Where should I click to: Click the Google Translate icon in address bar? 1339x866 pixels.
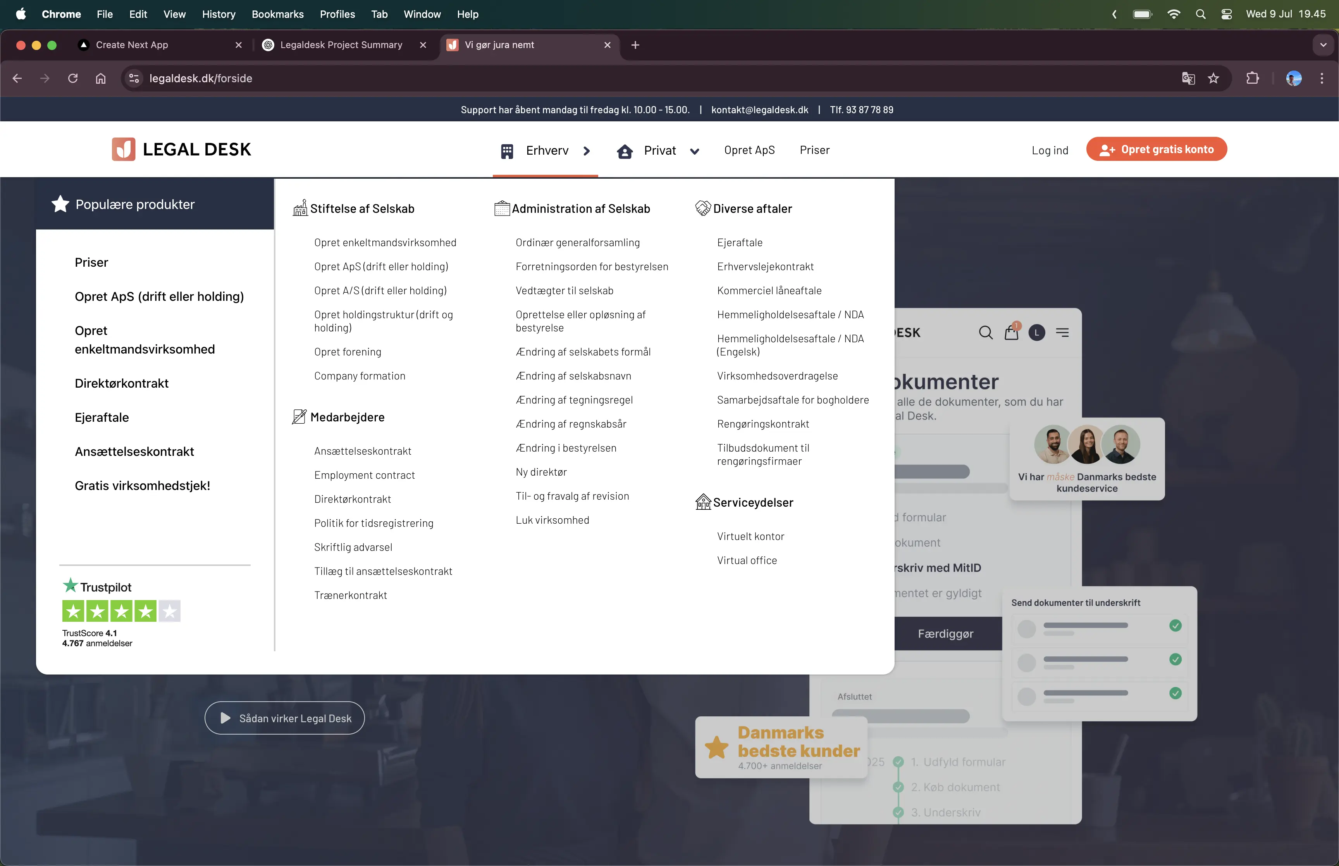click(x=1188, y=78)
